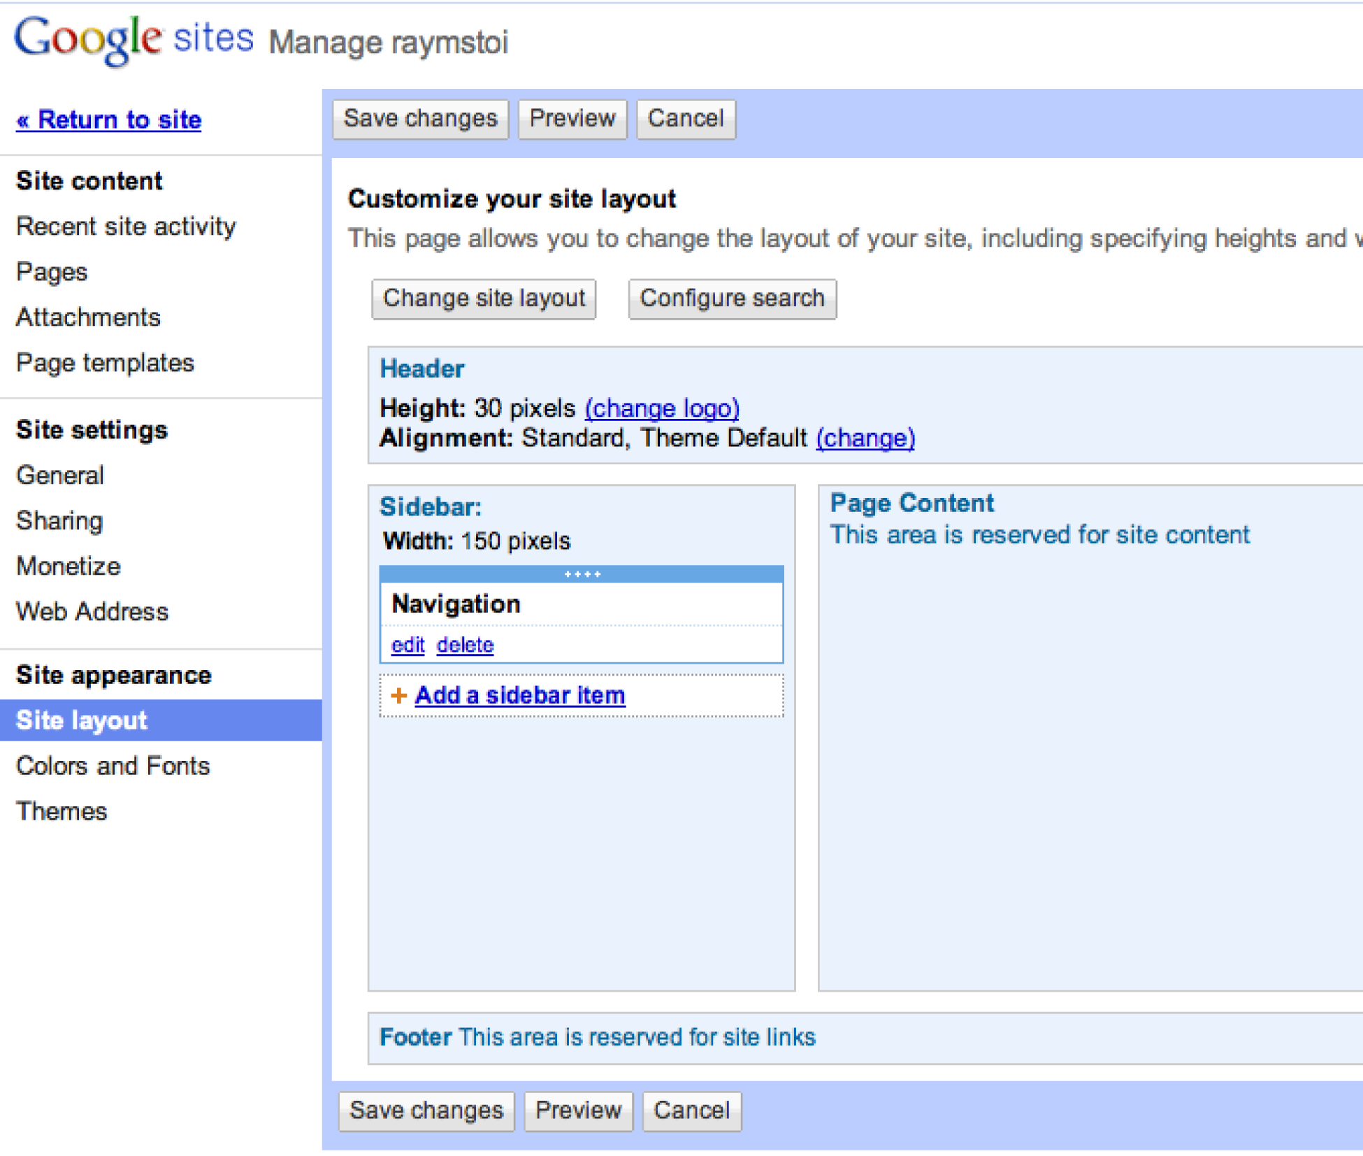
Task: Click the bottom Cancel button
Action: point(691,1111)
